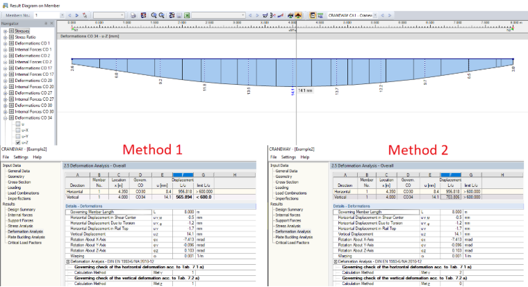Image resolution: width=528 pixels, height=287 pixels.
Task: Click the Excel export icon
Action: pos(187,15)
